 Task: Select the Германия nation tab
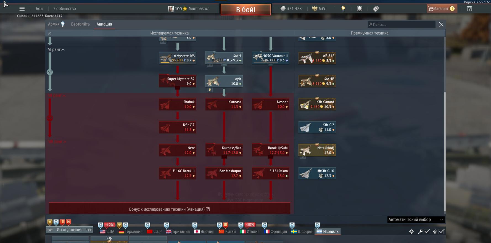tap(131, 232)
